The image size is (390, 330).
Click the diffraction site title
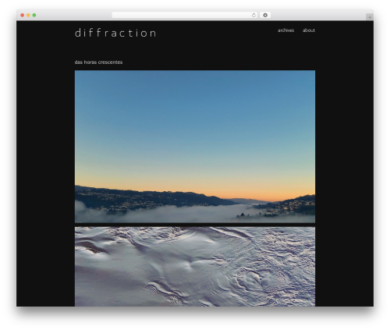click(x=115, y=33)
